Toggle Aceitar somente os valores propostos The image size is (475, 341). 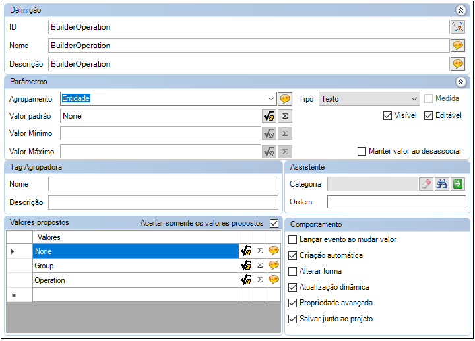pos(274,224)
